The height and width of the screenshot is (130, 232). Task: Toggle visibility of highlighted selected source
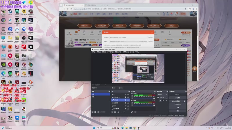click(x=126, y=100)
